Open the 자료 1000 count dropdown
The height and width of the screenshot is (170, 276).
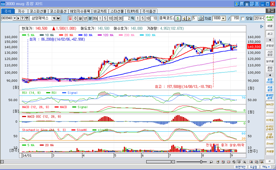223,18
